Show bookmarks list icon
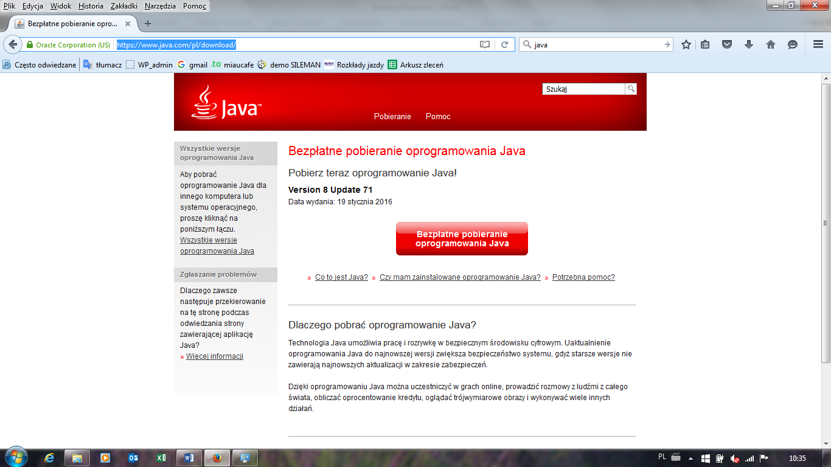Image resolution: width=831 pixels, height=467 pixels. point(705,44)
